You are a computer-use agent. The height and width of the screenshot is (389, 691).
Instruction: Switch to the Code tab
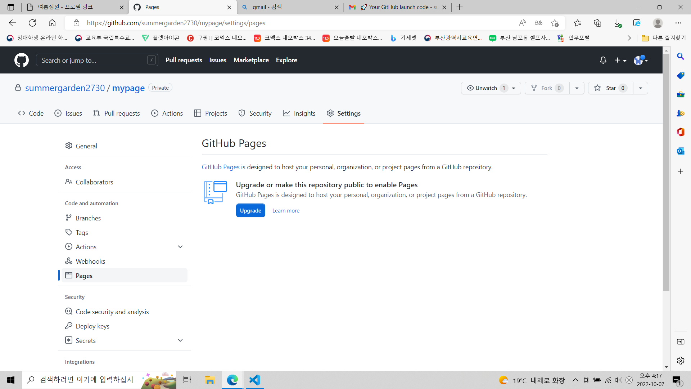click(31, 113)
